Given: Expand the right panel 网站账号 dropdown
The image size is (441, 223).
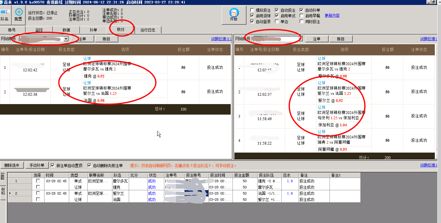Looking at the screenshot, I should pos(300,39).
